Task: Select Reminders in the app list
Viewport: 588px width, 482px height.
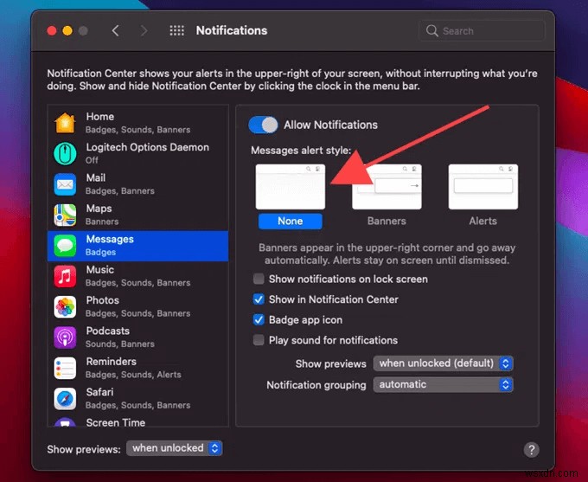Action: [x=138, y=368]
